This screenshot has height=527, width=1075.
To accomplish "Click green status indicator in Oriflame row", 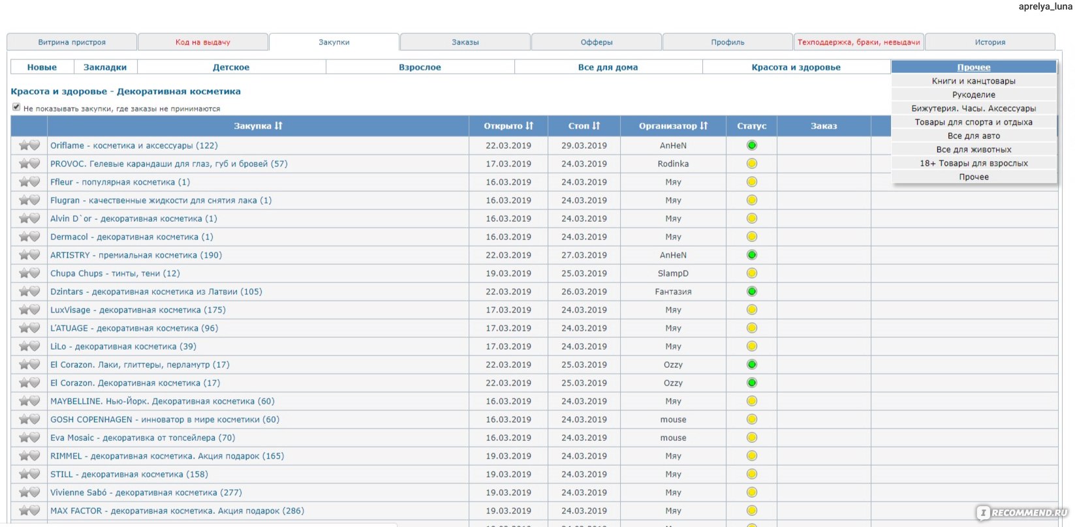I will click(752, 145).
